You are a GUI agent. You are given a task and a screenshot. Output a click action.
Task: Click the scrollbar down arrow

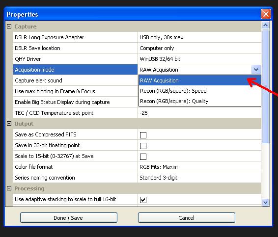[265, 202]
